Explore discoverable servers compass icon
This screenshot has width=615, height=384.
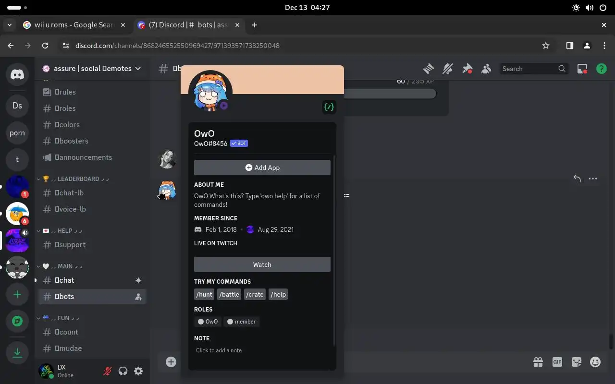pyautogui.click(x=17, y=321)
